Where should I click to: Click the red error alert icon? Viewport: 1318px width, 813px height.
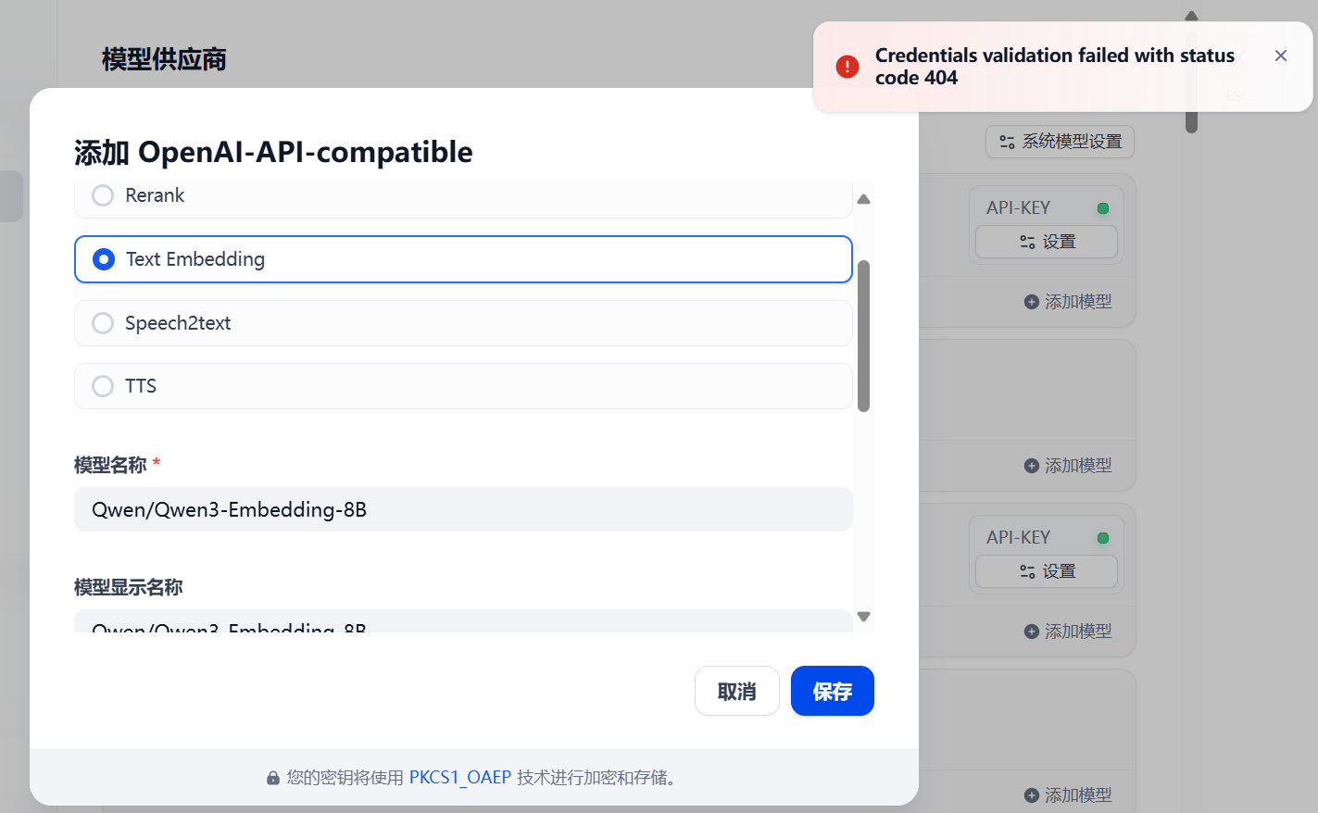tap(847, 67)
